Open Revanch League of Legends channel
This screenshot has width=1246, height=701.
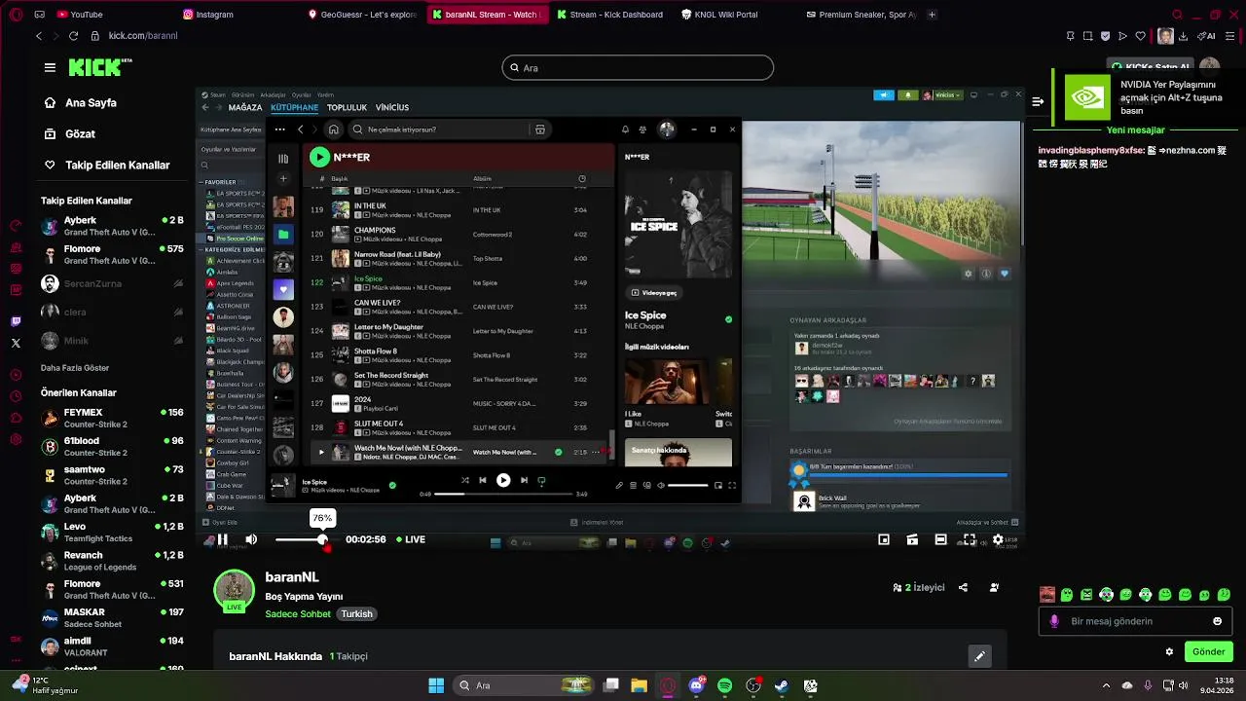pos(113,561)
